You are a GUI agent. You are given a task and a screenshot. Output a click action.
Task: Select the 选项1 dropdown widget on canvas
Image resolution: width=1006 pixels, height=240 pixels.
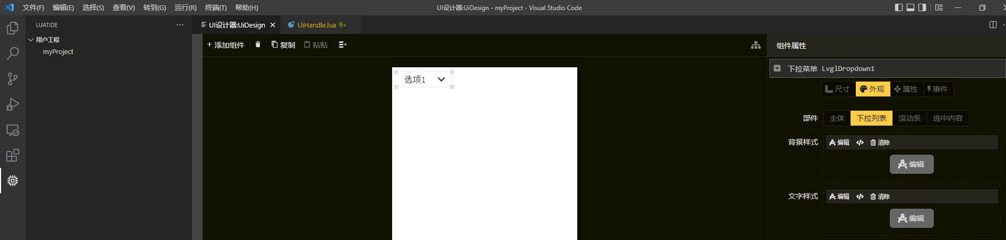point(424,79)
